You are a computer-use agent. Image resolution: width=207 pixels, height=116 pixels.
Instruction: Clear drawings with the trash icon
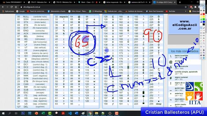[204, 50]
